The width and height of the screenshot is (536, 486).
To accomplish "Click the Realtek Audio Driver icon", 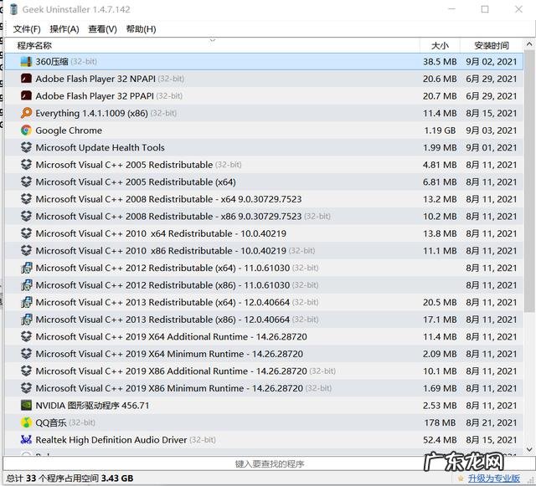I will coord(27,440).
